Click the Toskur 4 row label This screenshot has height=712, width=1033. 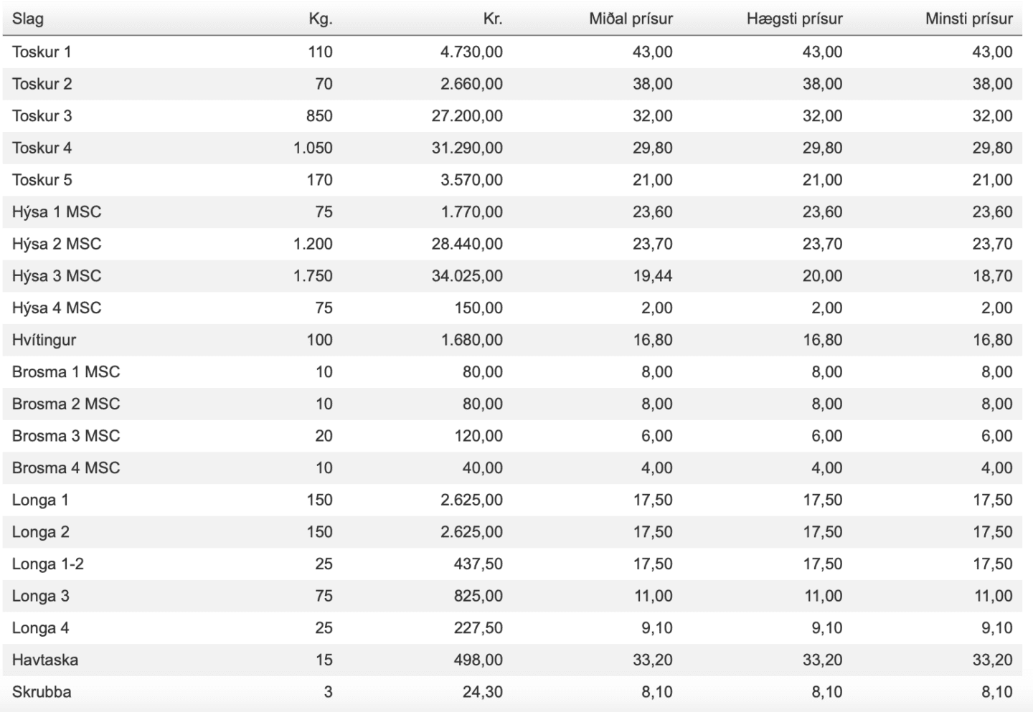(x=42, y=148)
